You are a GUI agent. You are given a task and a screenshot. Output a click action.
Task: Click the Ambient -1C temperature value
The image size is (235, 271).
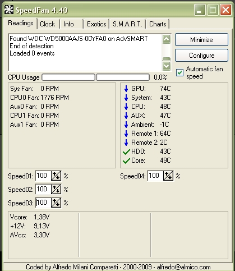(164, 125)
